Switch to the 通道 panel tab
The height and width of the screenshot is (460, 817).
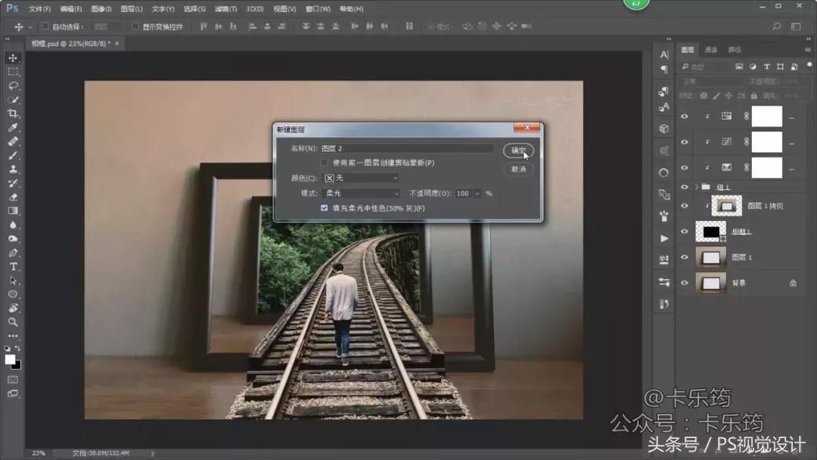711,50
